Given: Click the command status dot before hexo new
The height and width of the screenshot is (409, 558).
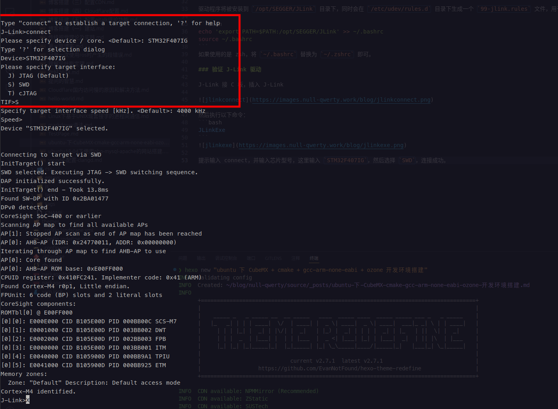Looking at the screenshot, I should point(175,270).
